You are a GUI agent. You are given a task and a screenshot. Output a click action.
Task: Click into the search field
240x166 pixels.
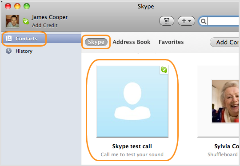[x=219, y=21]
